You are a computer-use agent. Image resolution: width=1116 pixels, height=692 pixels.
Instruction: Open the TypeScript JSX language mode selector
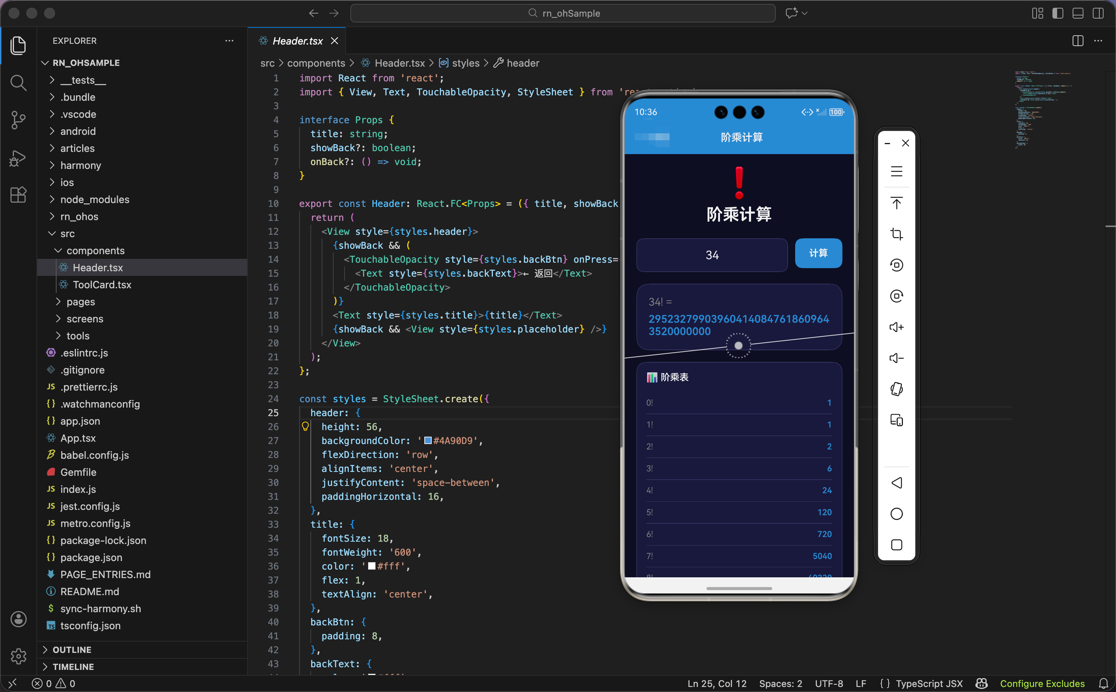coord(929,683)
